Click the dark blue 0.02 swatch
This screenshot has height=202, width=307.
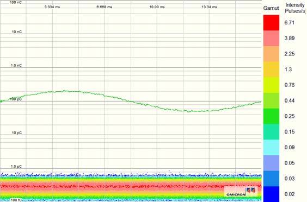coord(271,194)
